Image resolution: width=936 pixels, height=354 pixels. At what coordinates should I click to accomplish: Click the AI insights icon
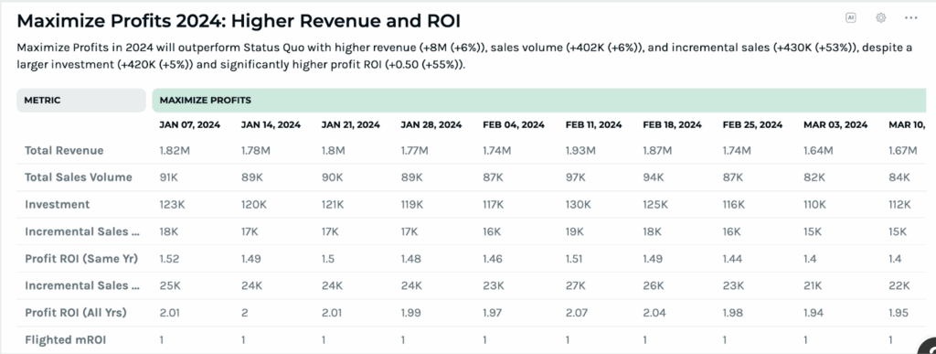pyautogui.click(x=851, y=18)
